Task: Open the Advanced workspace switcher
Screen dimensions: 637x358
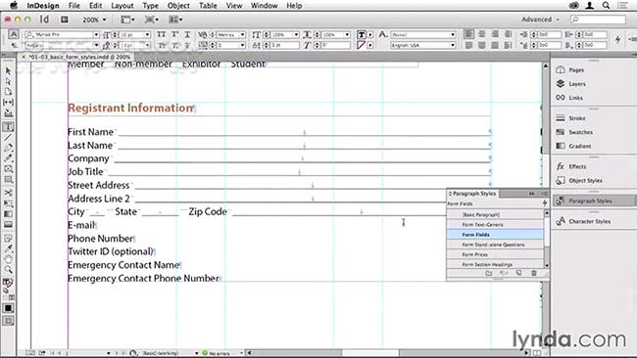Action: 540,20
